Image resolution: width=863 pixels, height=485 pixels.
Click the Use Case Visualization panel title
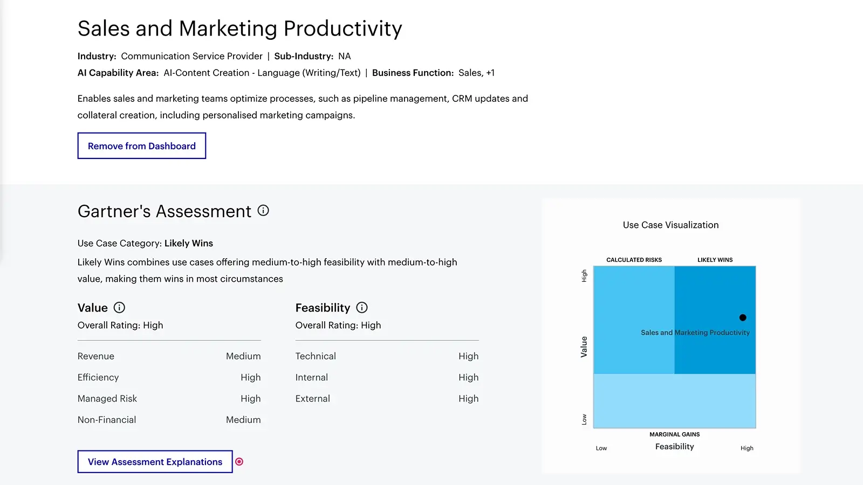point(670,225)
